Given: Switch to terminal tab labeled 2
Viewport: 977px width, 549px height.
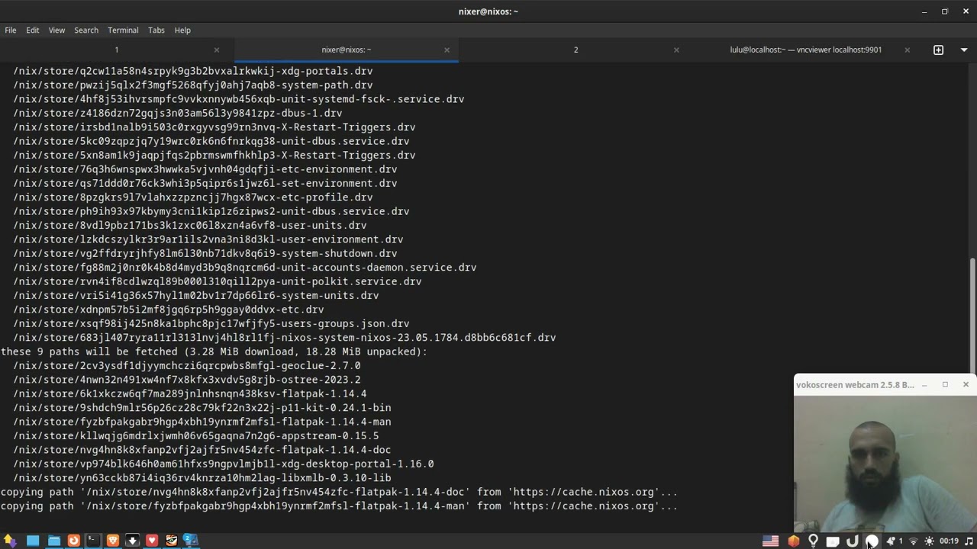Looking at the screenshot, I should 576,50.
